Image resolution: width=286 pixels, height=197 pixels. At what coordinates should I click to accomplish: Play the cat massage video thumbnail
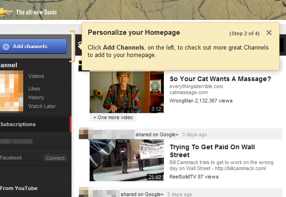click(x=127, y=92)
